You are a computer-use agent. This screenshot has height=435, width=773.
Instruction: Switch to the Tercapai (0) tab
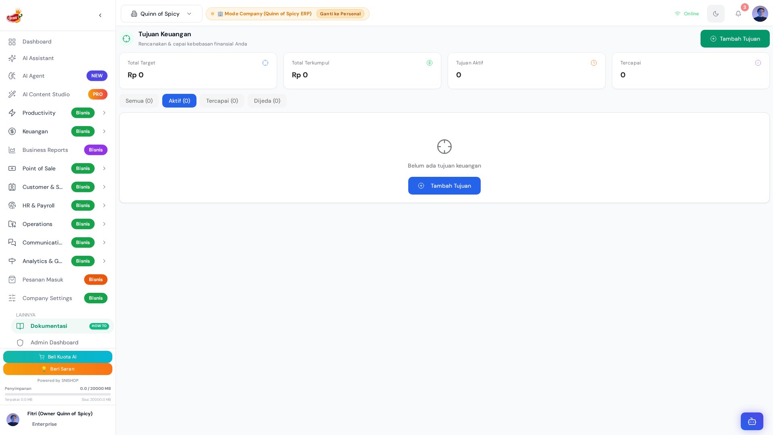pyautogui.click(x=222, y=101)
